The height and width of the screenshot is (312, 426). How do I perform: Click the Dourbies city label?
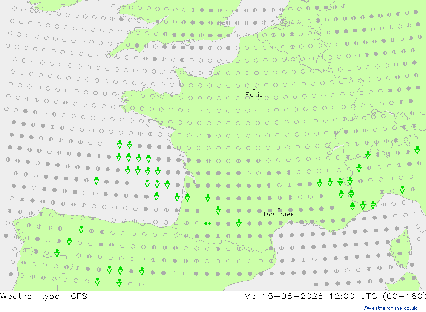[279, 214]
